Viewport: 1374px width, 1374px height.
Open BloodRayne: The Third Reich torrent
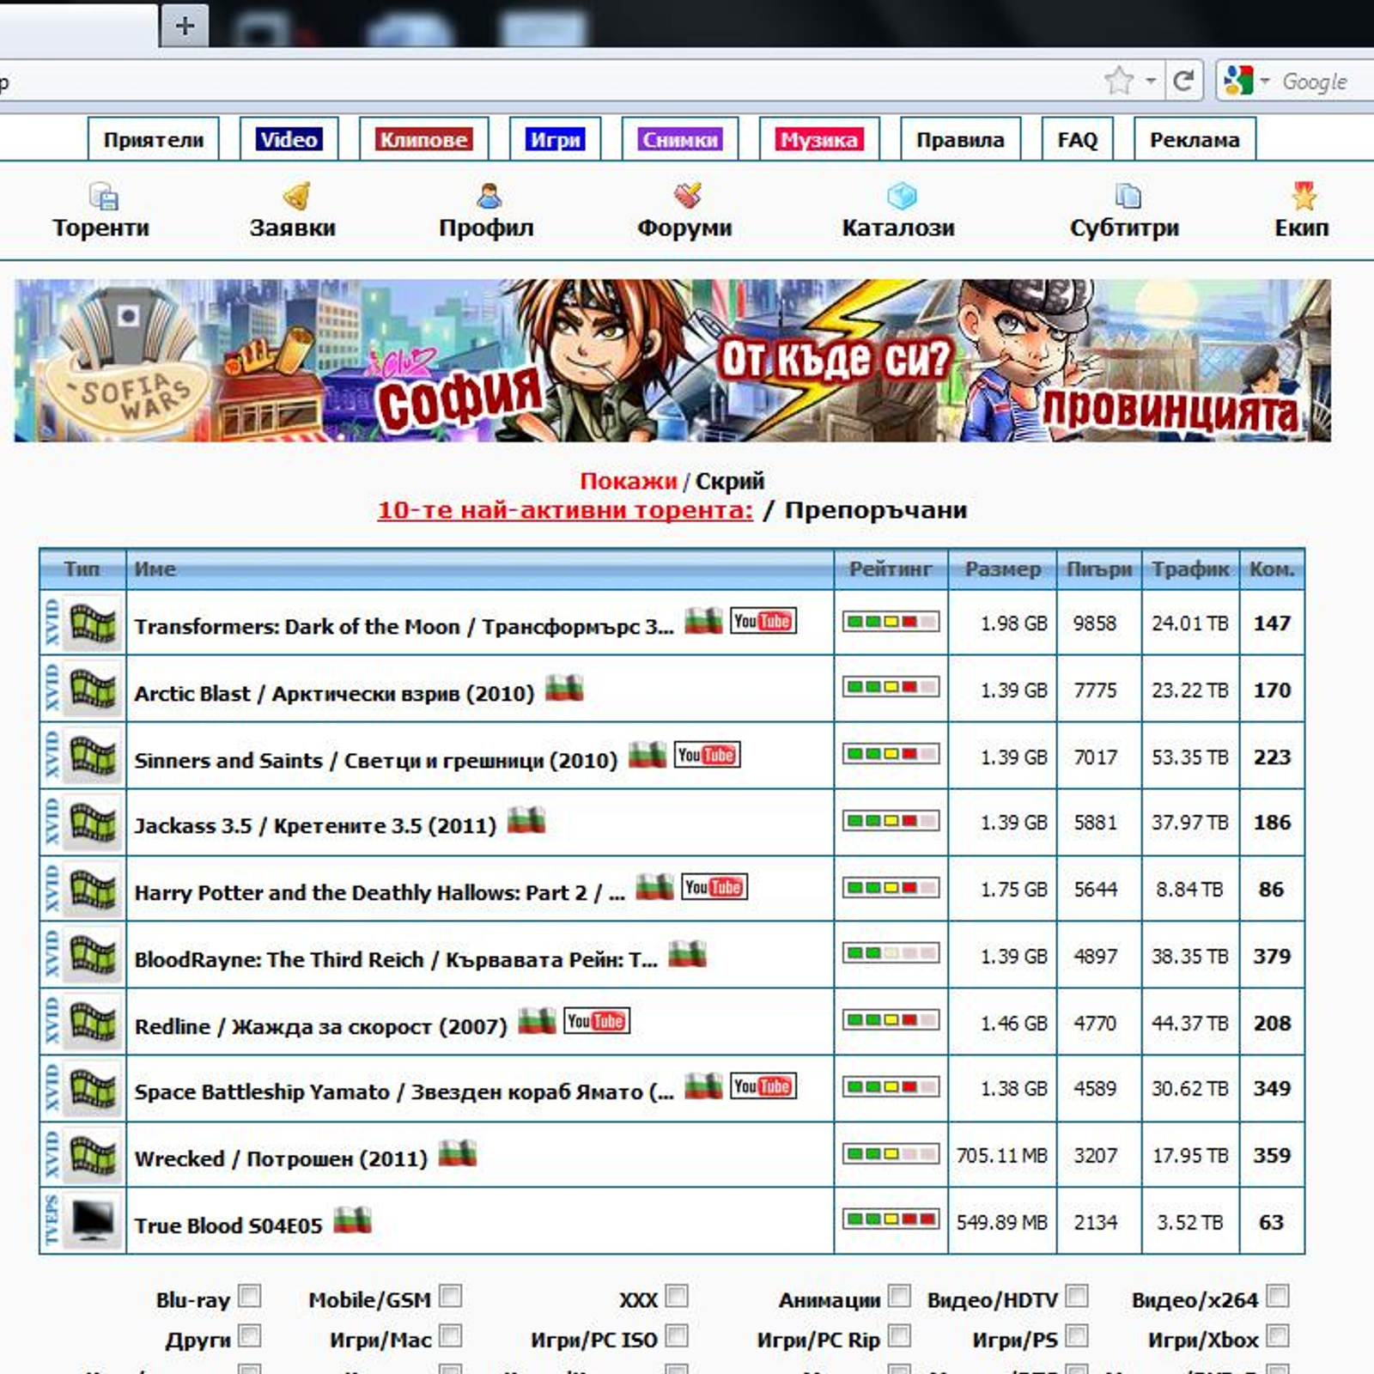pyautogui.click(x=396, y=960)
